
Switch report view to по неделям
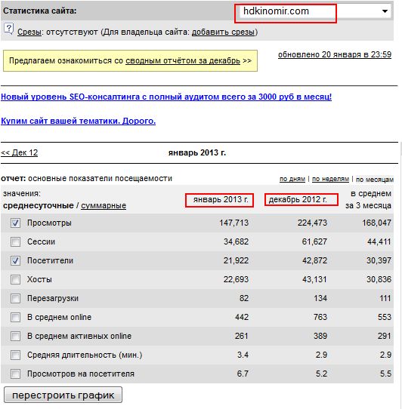[x=330, y=179]
